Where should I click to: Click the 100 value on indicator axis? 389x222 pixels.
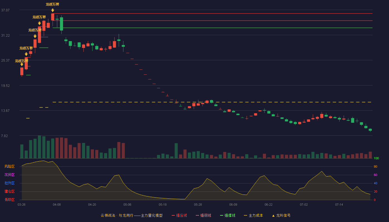[376, 158]
